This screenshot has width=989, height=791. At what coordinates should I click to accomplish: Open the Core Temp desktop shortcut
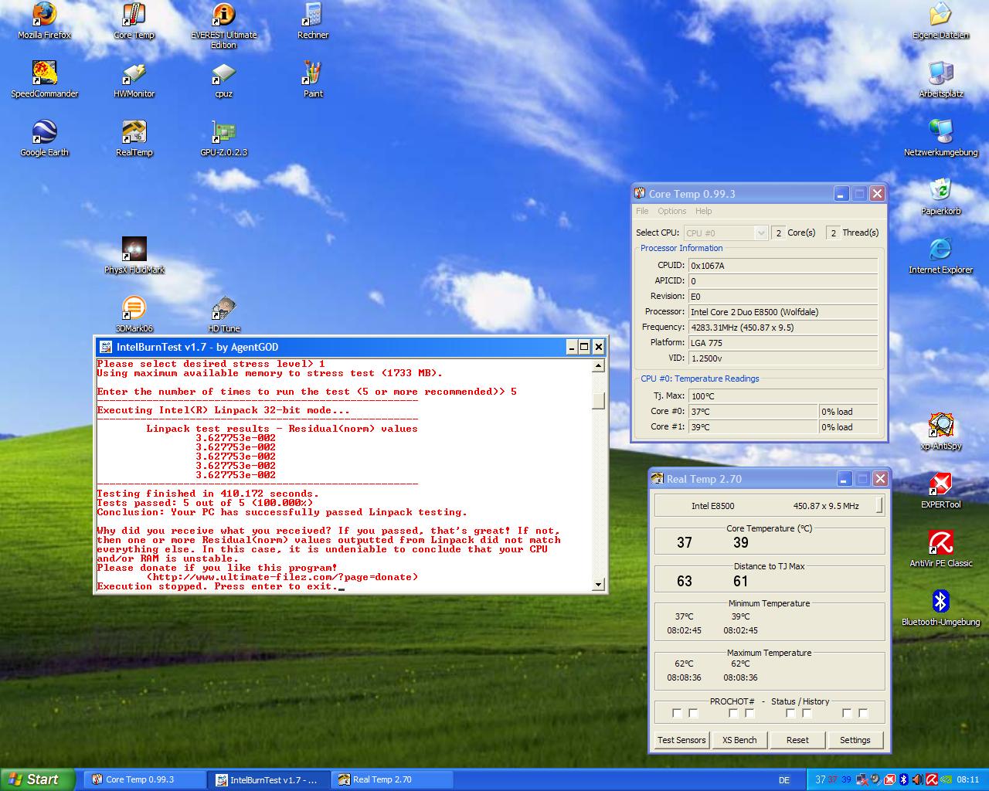pyautogui.click(x=134, y=21)
